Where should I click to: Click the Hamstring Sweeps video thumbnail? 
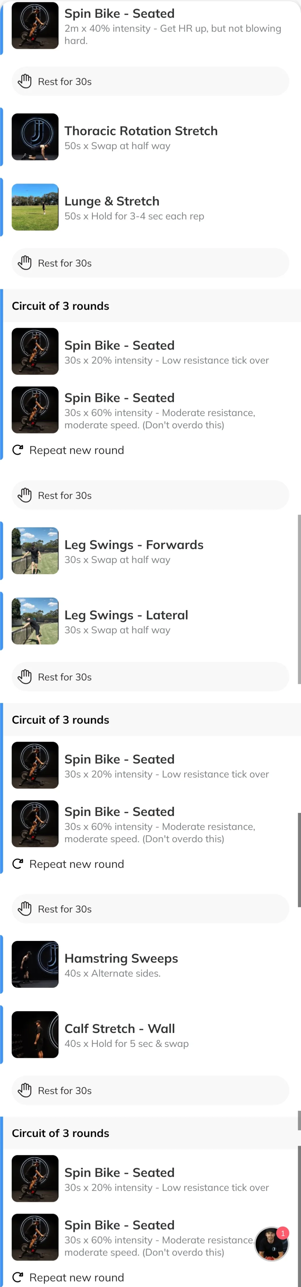(35, 964)
